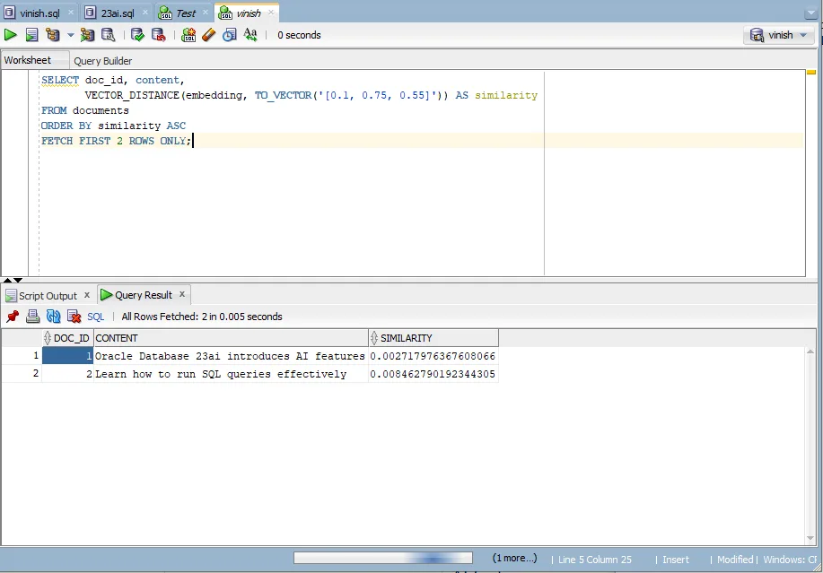This screenshot has height=573, width=823.
Task: Click the 'All Rows Fetched' status text
Action: (x=202, y=317)
